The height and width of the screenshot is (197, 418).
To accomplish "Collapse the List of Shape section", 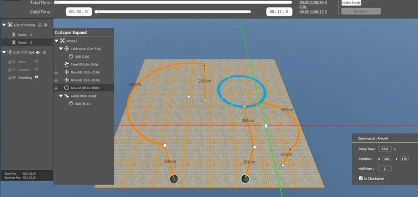I will [x=4, y=52].
